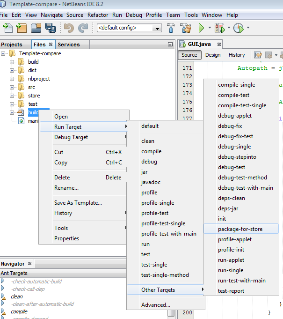Viewport: 283px width, 319px height.
Task: Click the Redo toolbar icon
Action: (x=83, y=28)
